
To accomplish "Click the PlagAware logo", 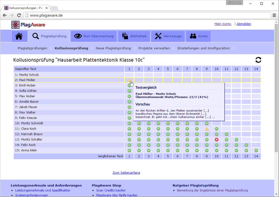I will click(28, 25).
